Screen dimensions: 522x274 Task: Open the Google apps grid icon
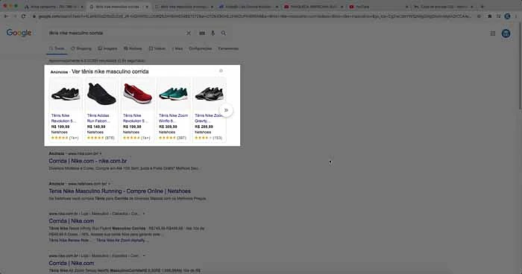(493, 34)
